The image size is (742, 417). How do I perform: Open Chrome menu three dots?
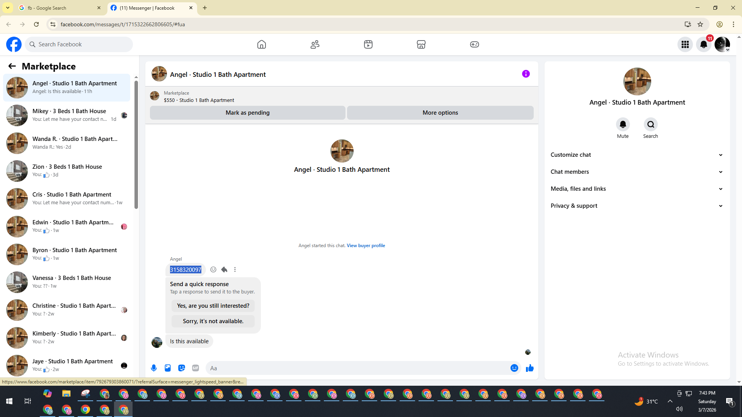pos(733,24)
